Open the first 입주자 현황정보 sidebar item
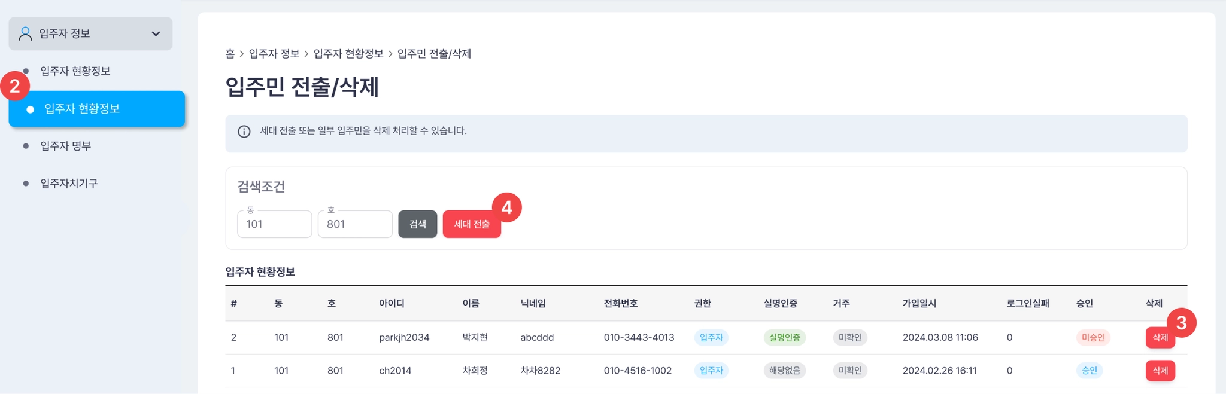This screenshot has height=394, width=1226. coord(75,71)
